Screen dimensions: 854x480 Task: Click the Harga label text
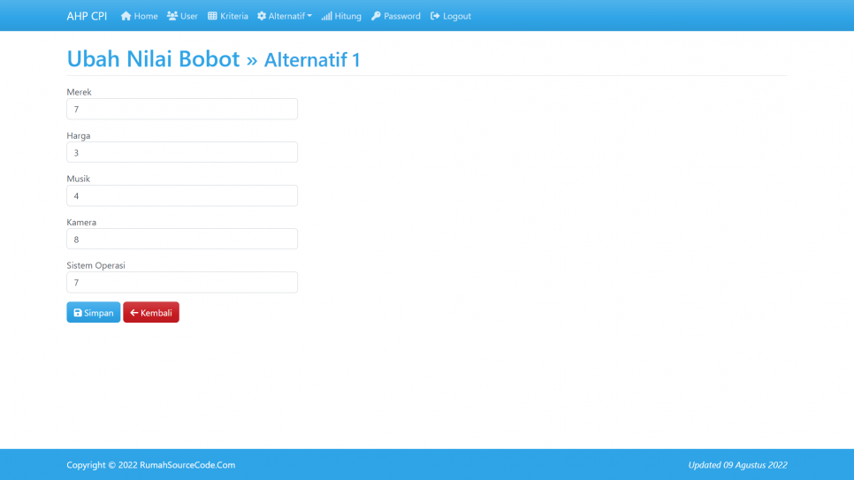tap(79, 135)
